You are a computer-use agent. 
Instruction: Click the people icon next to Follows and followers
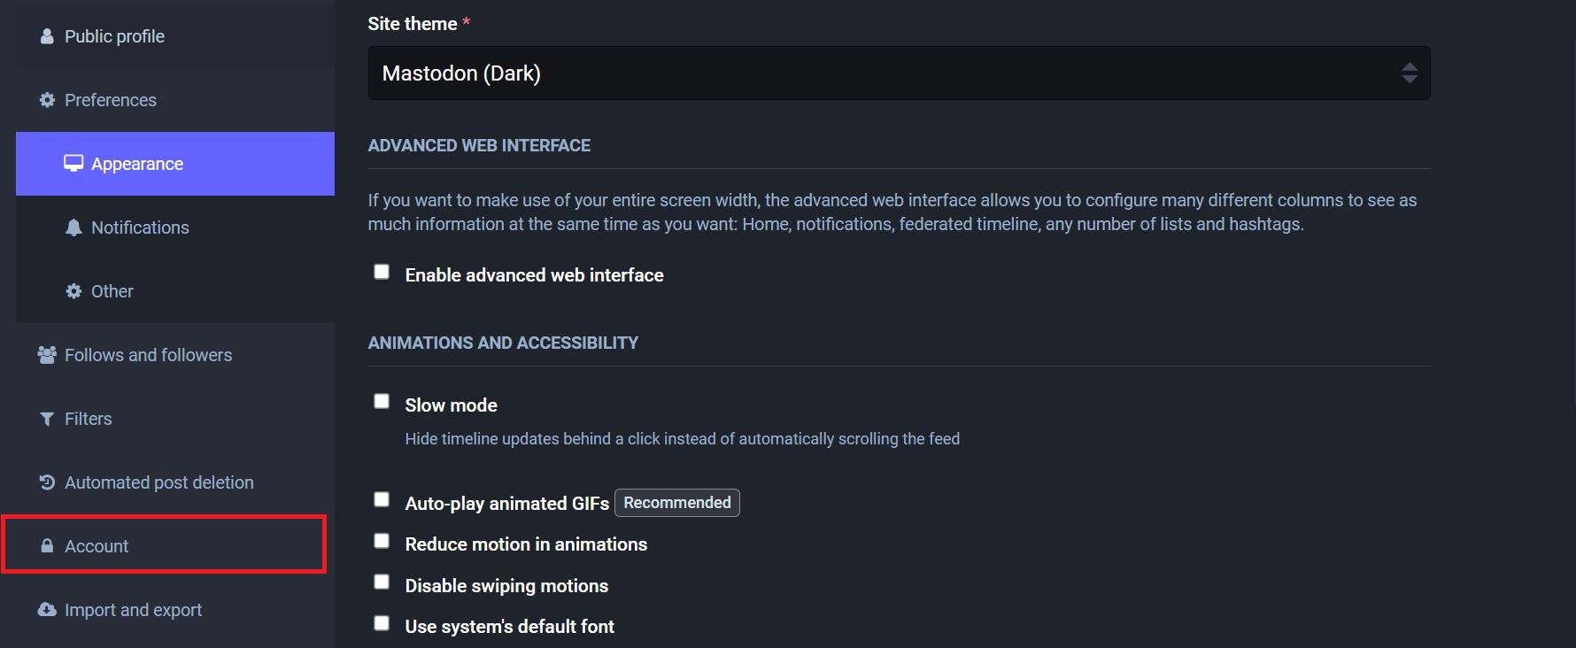[46, 354]
